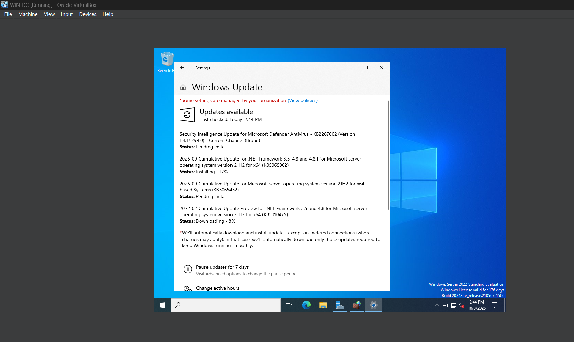
Task: Click the taskbar clock showing 2:44 PM
Action: point(477,305)
